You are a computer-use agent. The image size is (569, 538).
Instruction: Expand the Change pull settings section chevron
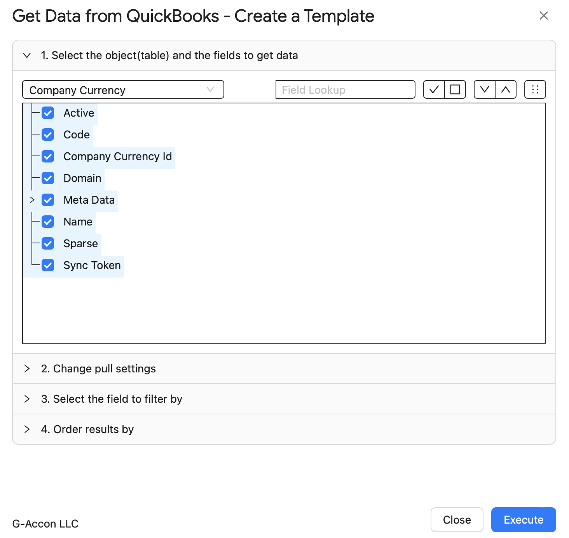[27, 369]
